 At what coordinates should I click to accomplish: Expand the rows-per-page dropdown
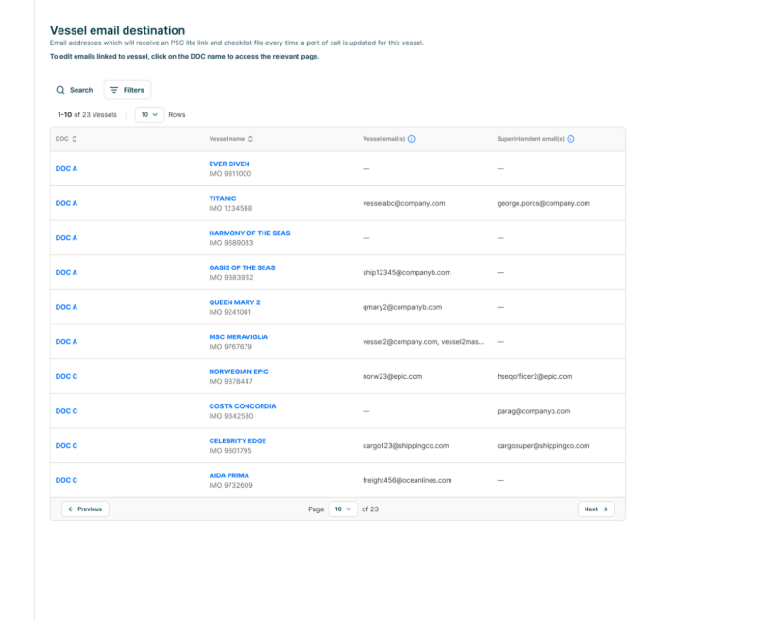coord(149,114)
